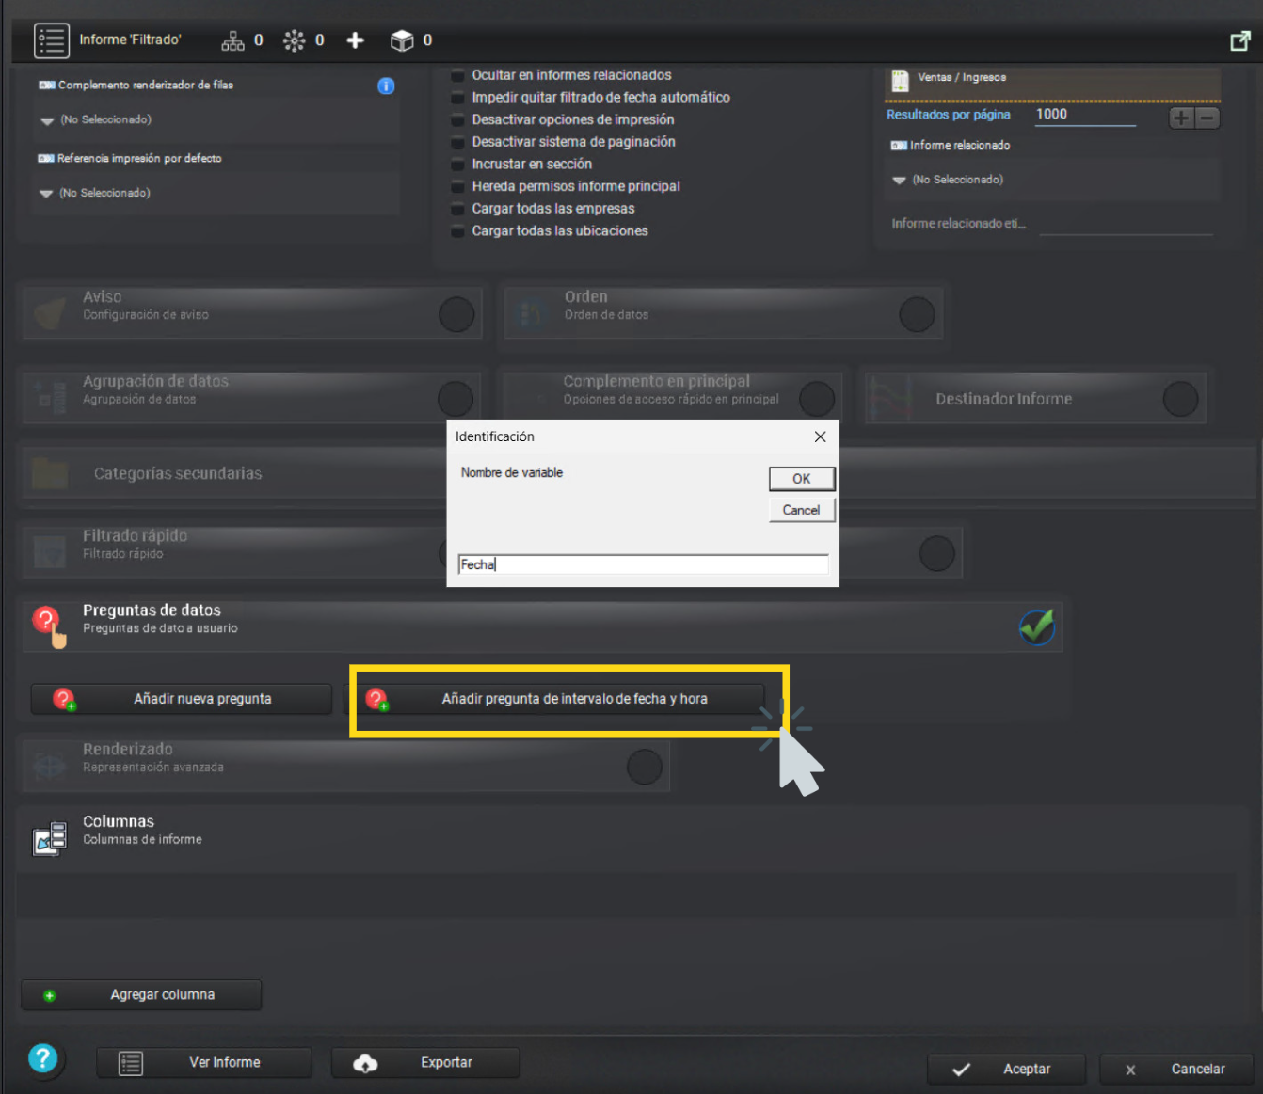The height and width of the screenshot is (1094, 1263).
Task: Check Hereda permisos informe principal
Action: coord(457,187)
